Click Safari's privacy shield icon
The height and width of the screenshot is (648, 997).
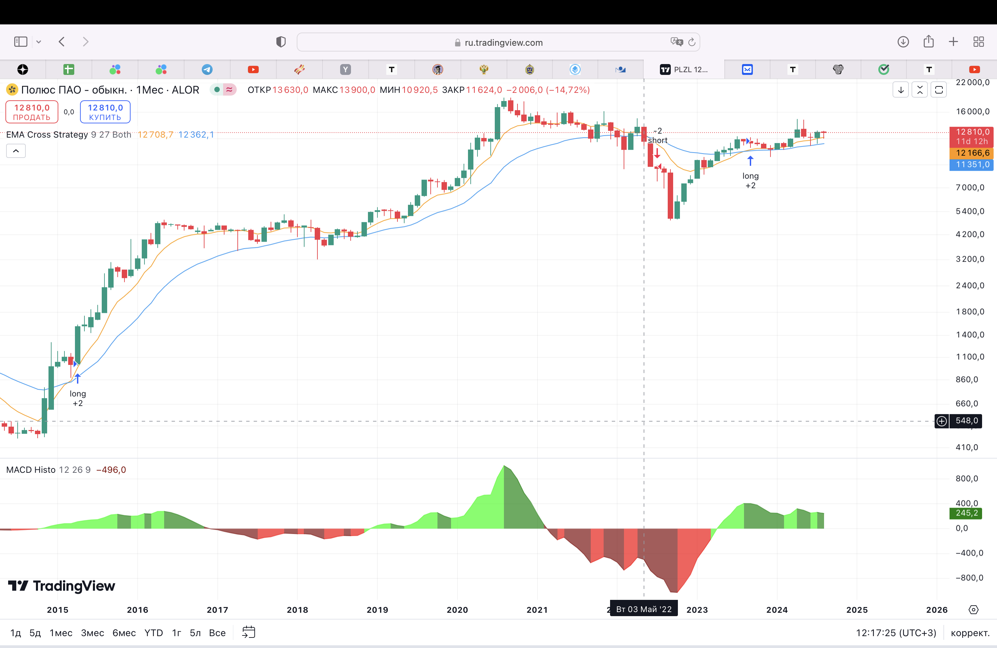pyautogui.click(x=281, y=42)
